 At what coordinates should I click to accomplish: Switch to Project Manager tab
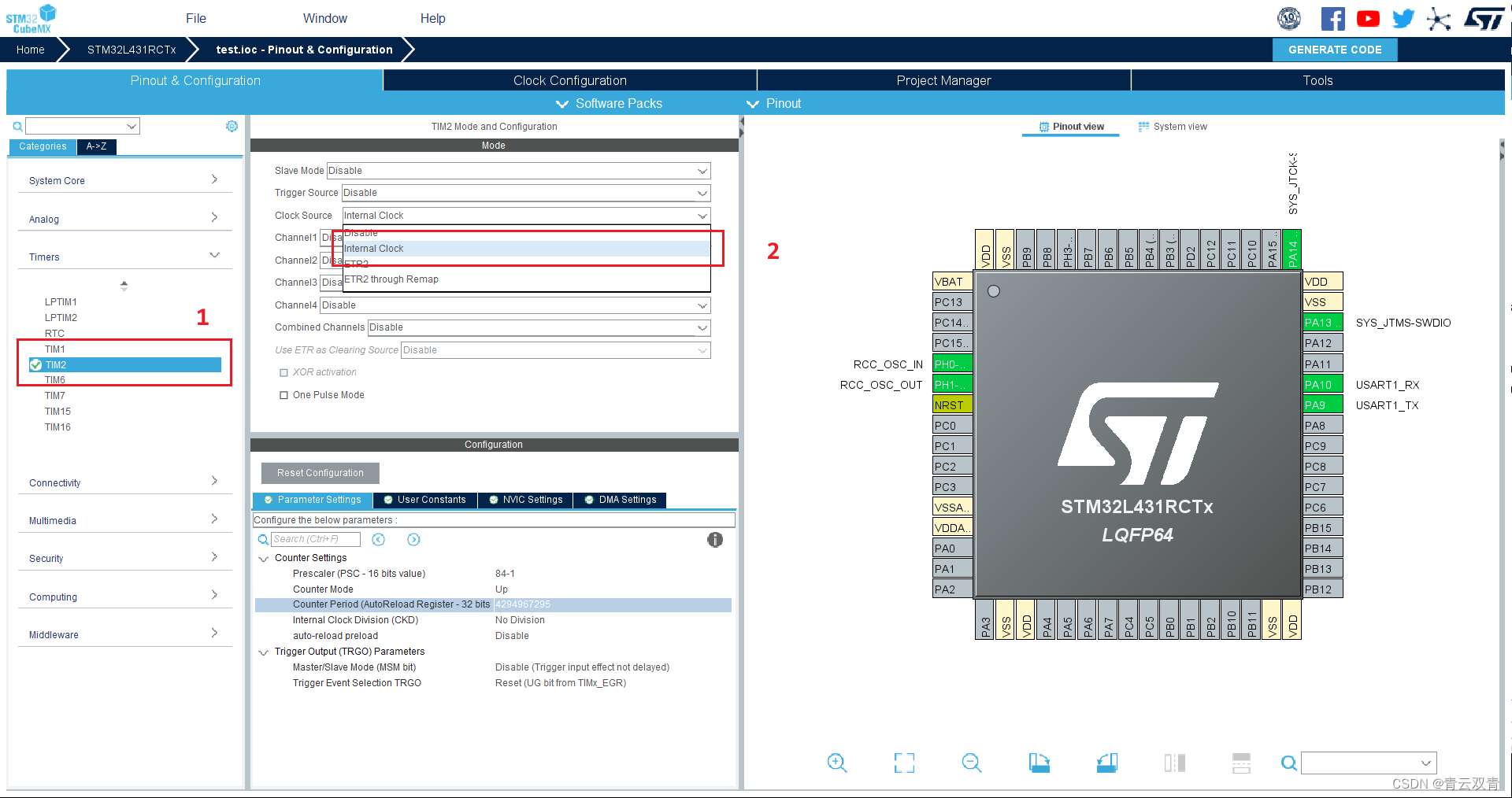point(943,80)
